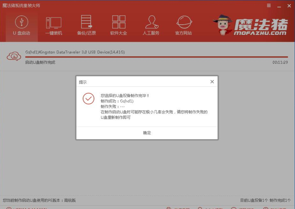Click the 00:11:29 elapsed time
The image size is (295, 209).
(x=280, y=63)
